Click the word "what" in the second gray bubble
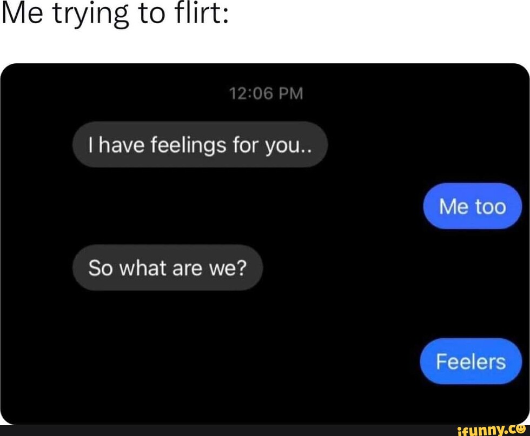The height and width of the screenshot is (436, 530). (143, 268)
